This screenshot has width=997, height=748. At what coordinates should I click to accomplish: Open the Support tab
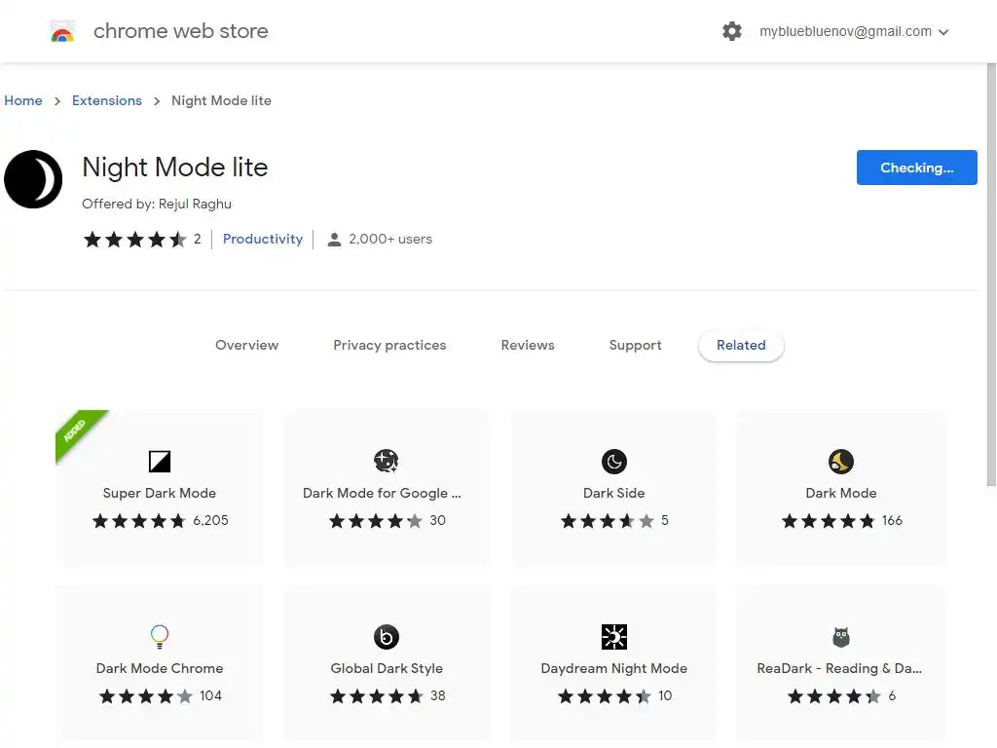coord(635,346)
